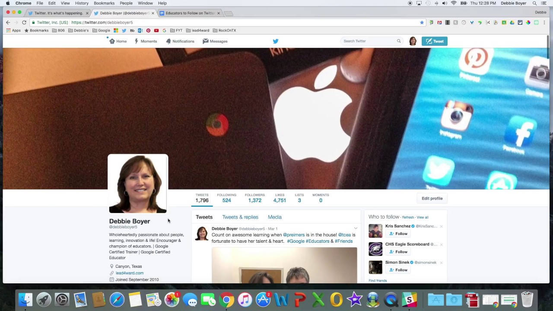Dismiss the Simon Sinek suggestion
The height and width of the screenshot is (311, 553).
[x=441, y=263]
